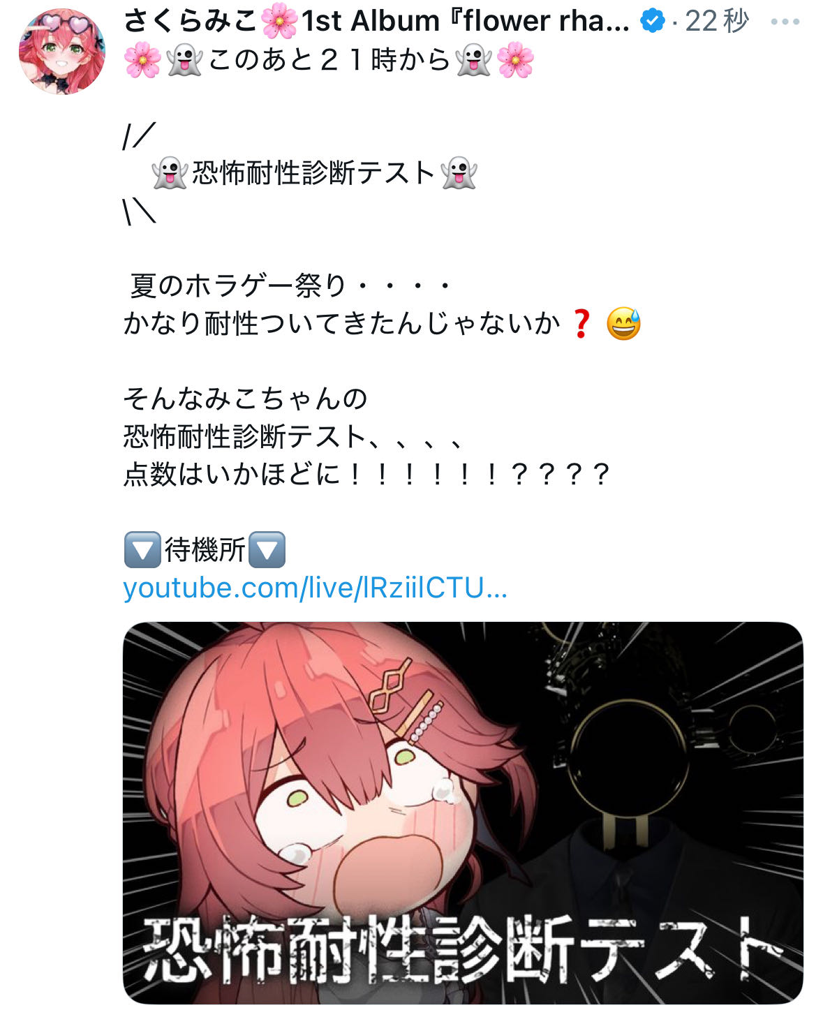The height and width of the screenshot is (1010, 823).
Task: Click cherry blossom emoji ending the first line
Action: pyautogui.click(x=516, y=60)
